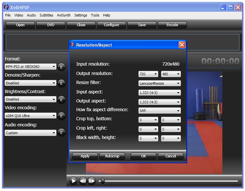The width and height of the screenshot is (245, 191).
Task: Open the Settings menu
Action: pyautogui.click(x=81, y=15)
